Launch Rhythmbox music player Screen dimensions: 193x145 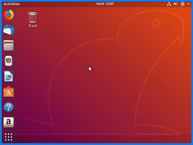(x=8, y=61)
